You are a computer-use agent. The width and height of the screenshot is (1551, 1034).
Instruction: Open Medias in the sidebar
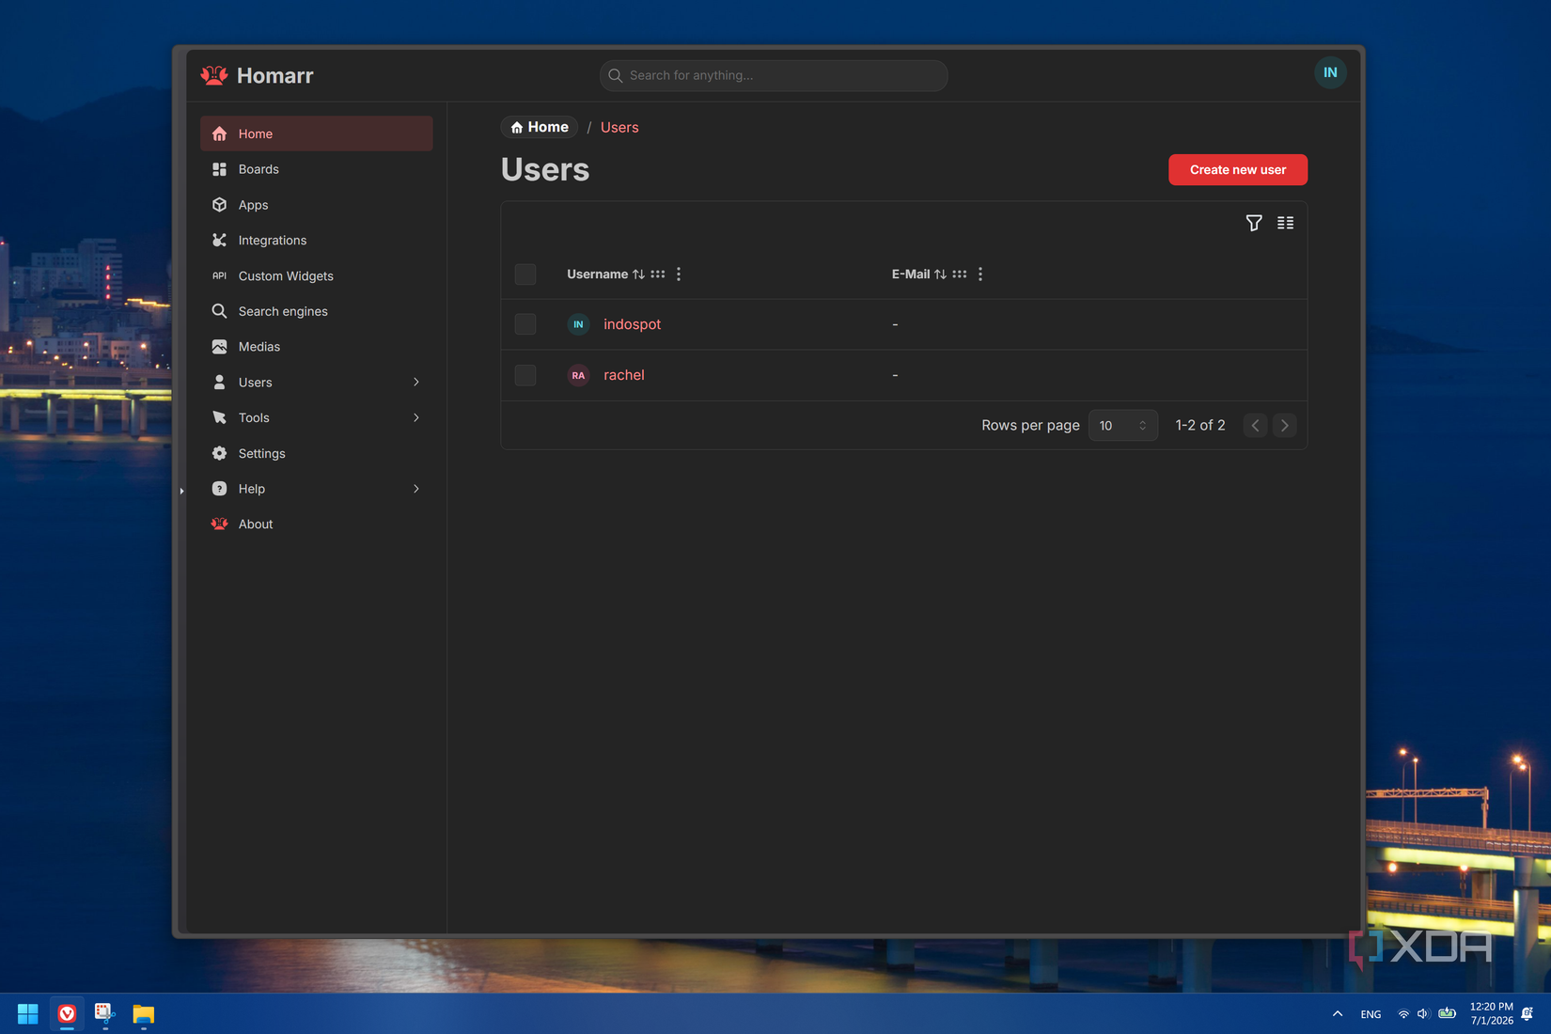pos(317,347)
